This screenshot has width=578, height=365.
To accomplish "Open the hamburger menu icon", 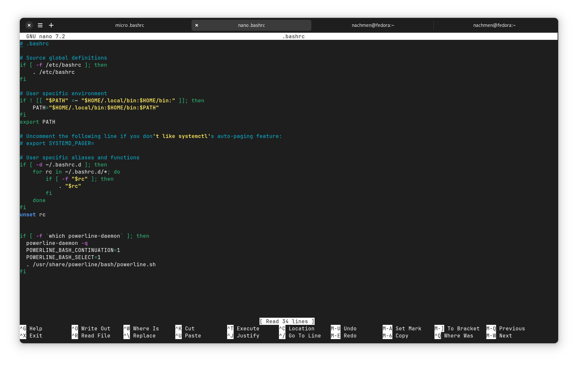I will click(x=40, y=25).
